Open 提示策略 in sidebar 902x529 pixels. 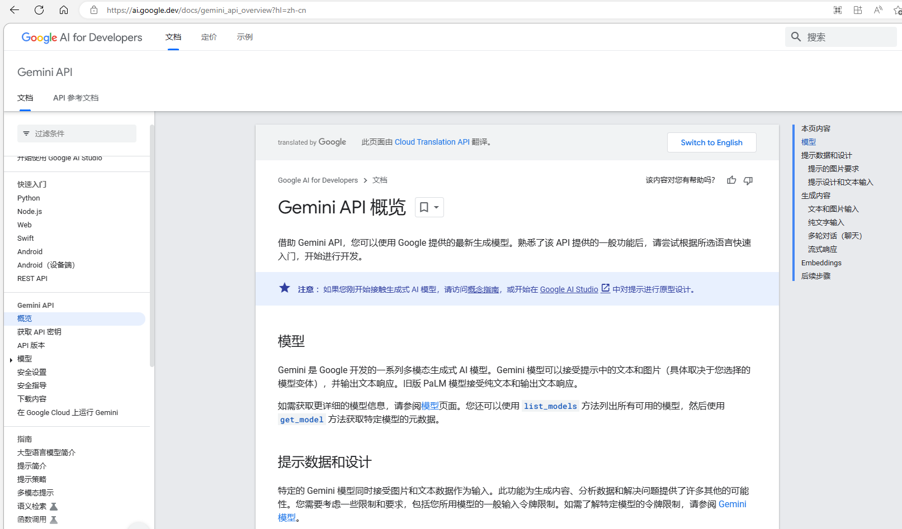[x=32, y=479]
